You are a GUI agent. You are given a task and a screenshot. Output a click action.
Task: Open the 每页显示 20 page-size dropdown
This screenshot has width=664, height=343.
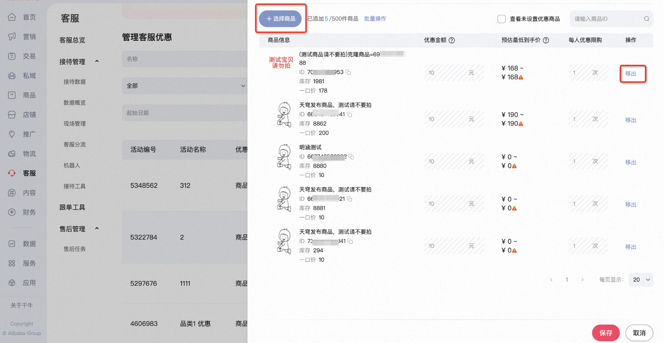[x=641, y=279]
